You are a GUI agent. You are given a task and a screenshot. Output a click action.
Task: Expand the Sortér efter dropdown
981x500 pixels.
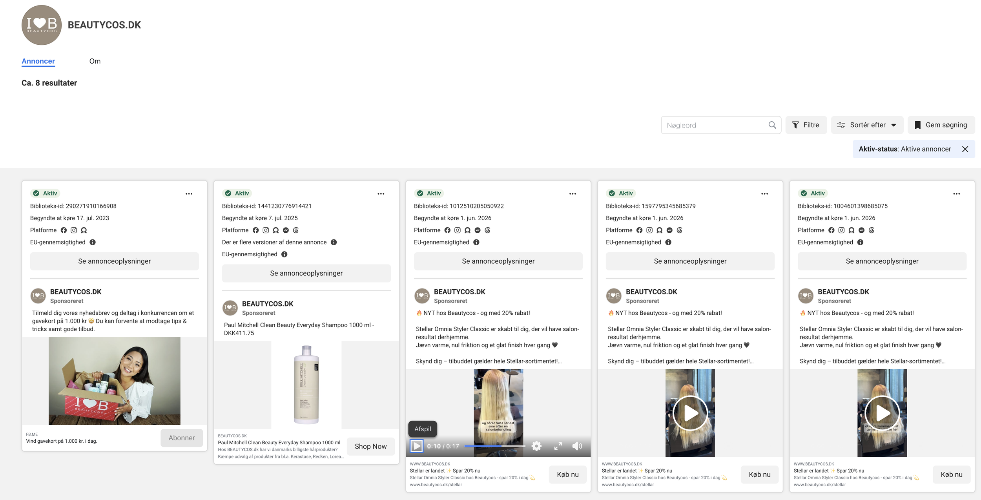click(867, 125)
